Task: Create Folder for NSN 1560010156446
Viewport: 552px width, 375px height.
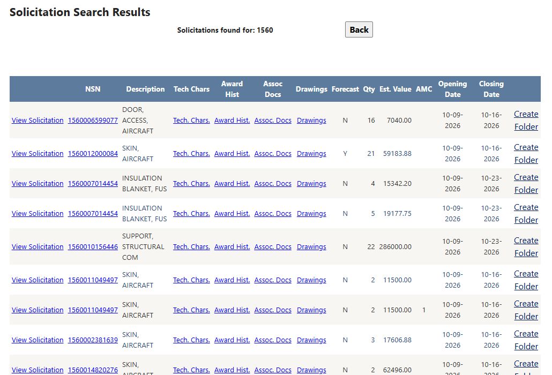Action: pos(526,247)
